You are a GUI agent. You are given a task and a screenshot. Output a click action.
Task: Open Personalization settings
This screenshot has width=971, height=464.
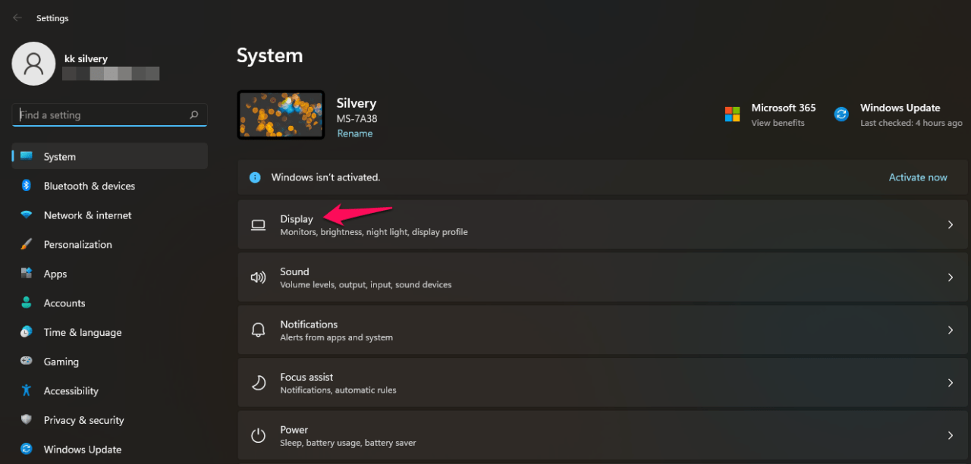pyautogui.click(x=110, y=244)
